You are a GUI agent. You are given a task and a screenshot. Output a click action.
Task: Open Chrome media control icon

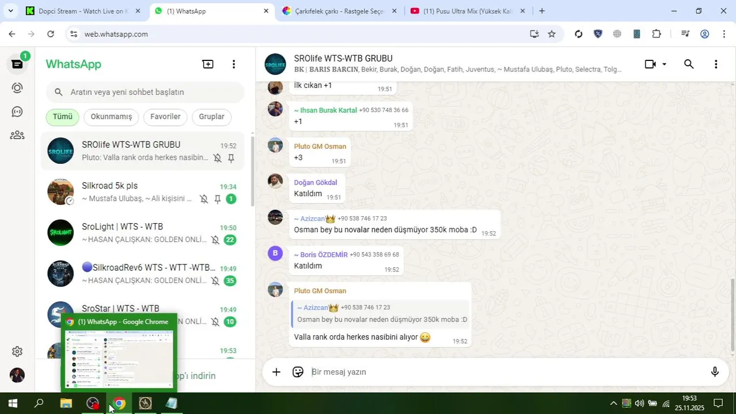click(685, 34)
